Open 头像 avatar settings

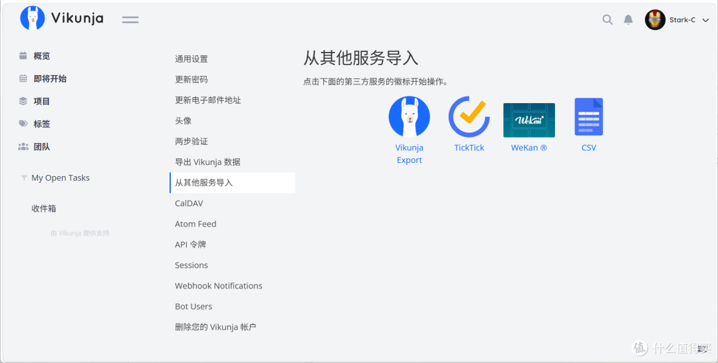click(232, 121)
